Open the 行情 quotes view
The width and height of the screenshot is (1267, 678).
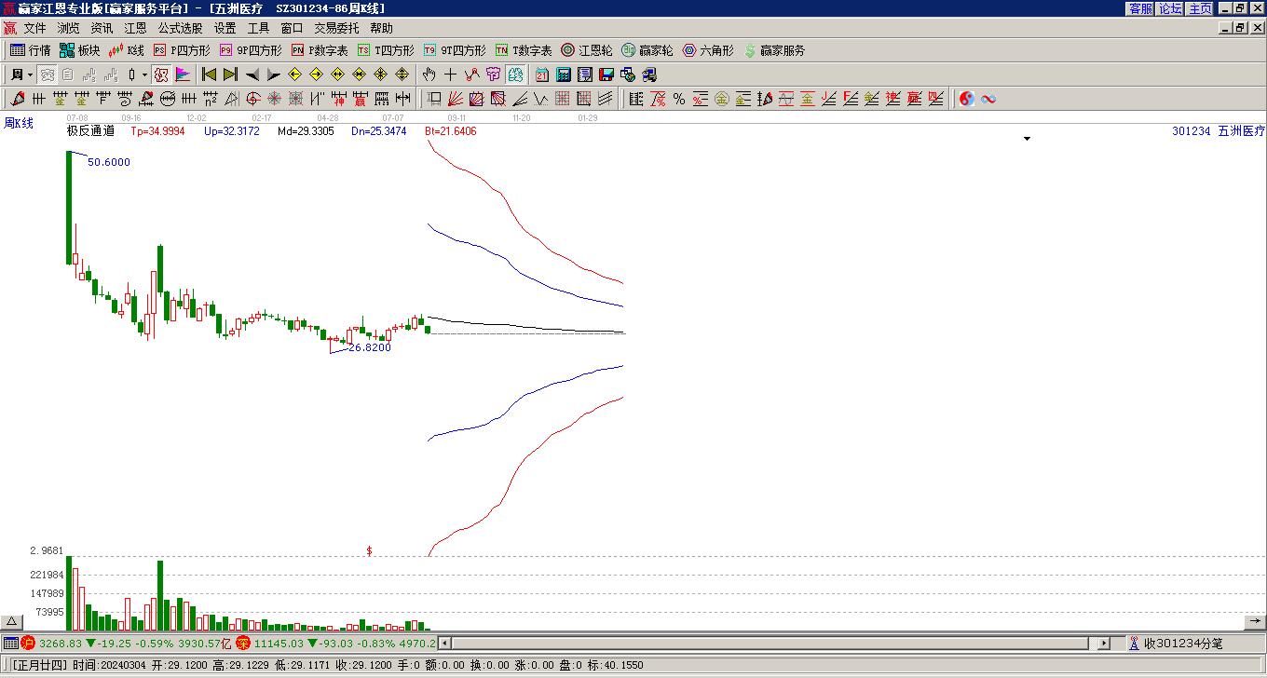point(31,50)
